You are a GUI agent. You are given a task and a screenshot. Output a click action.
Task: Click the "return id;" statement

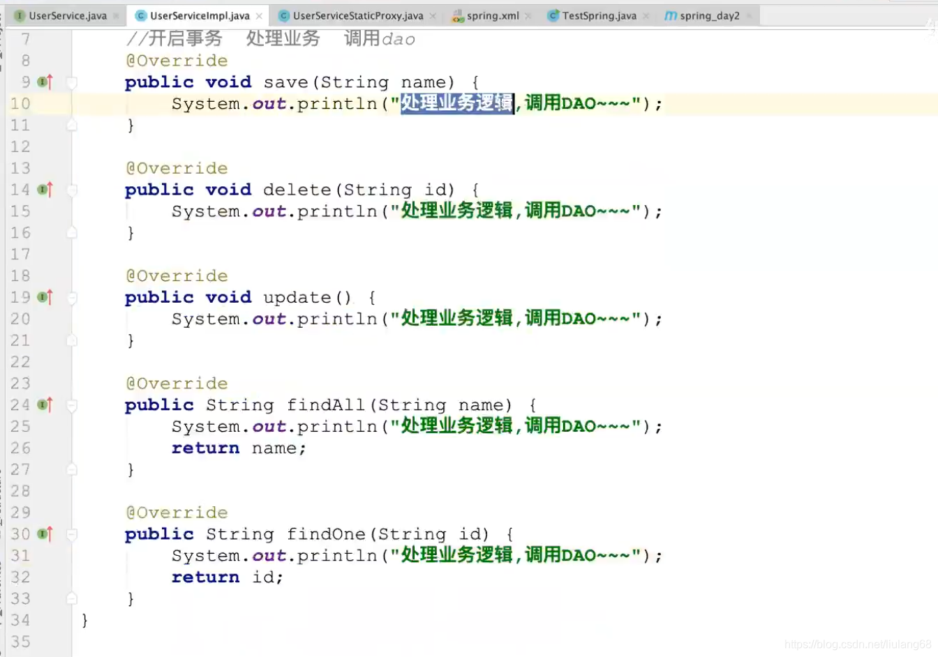(228, 577)
